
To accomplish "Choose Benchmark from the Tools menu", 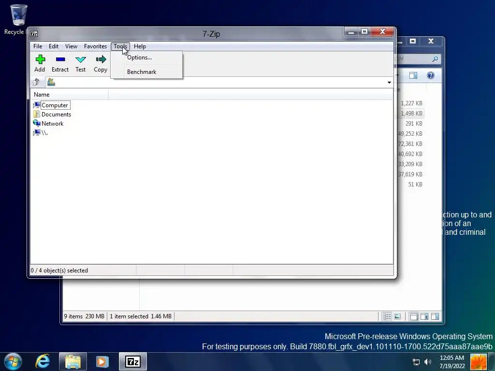I will tap(146, 72).
